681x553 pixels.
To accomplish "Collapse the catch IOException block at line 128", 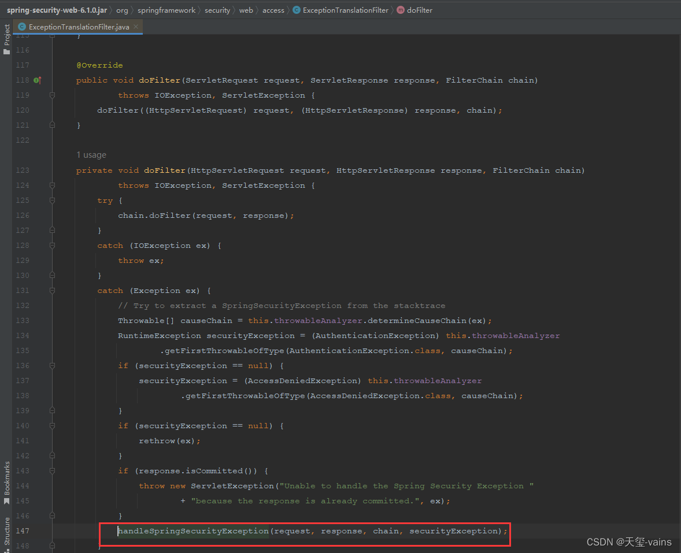I will [52, 246].
